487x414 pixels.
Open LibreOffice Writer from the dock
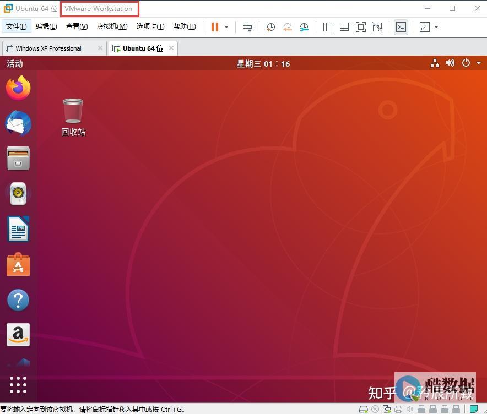(x=18, y=229)
